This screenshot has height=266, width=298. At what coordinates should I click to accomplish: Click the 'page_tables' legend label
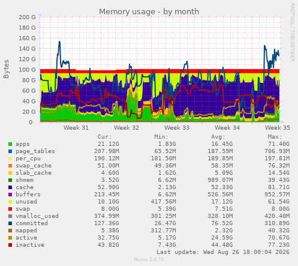[x=35, y=151]
